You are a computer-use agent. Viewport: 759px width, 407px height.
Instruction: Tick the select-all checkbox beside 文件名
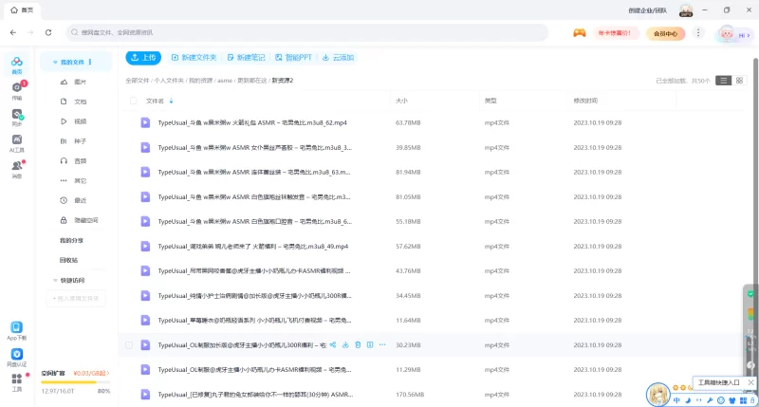130,101
